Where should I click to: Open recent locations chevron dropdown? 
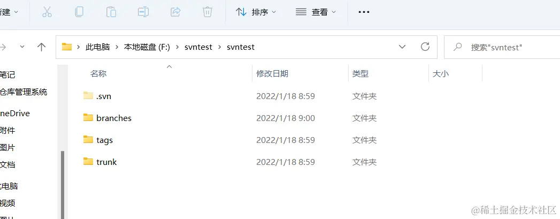pos(22,47)
